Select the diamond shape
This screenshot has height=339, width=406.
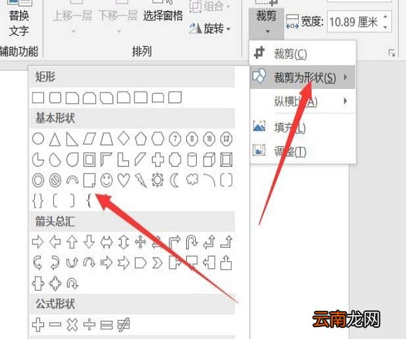coord(123,138)
